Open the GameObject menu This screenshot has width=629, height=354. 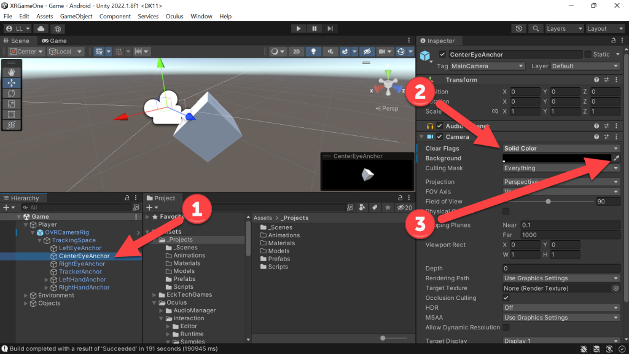76,17
